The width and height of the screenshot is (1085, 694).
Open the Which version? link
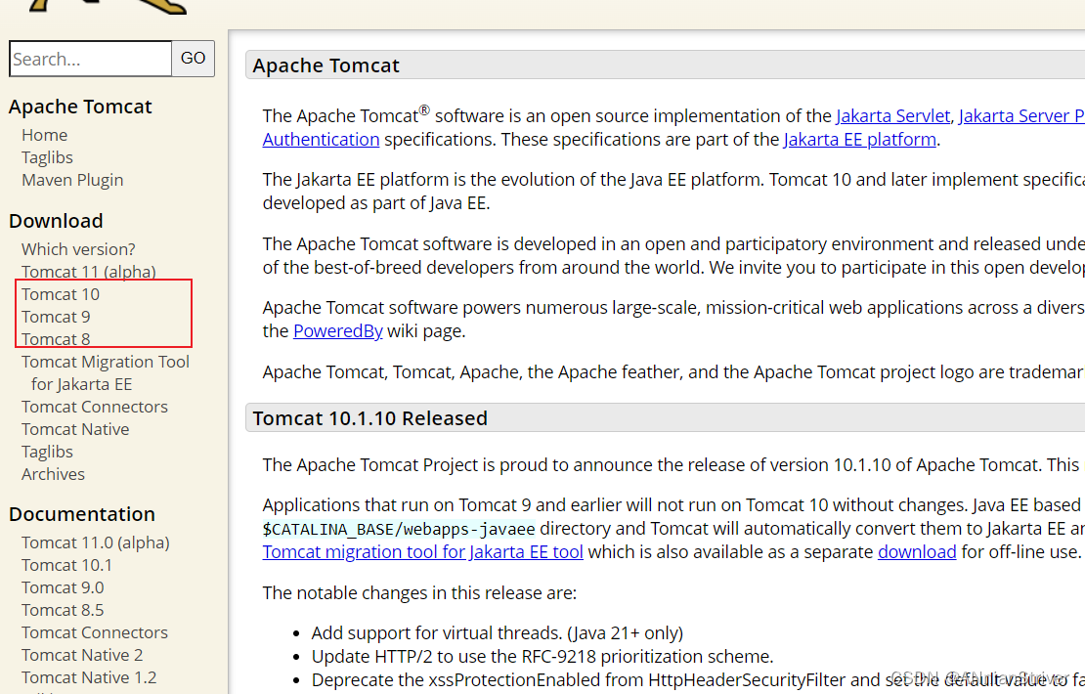click(x=78, y=249)
